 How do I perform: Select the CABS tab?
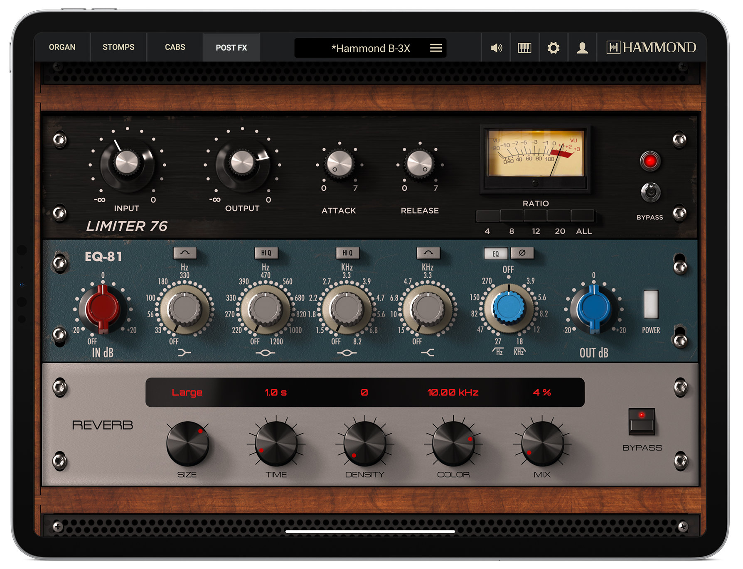click(174, 47)
